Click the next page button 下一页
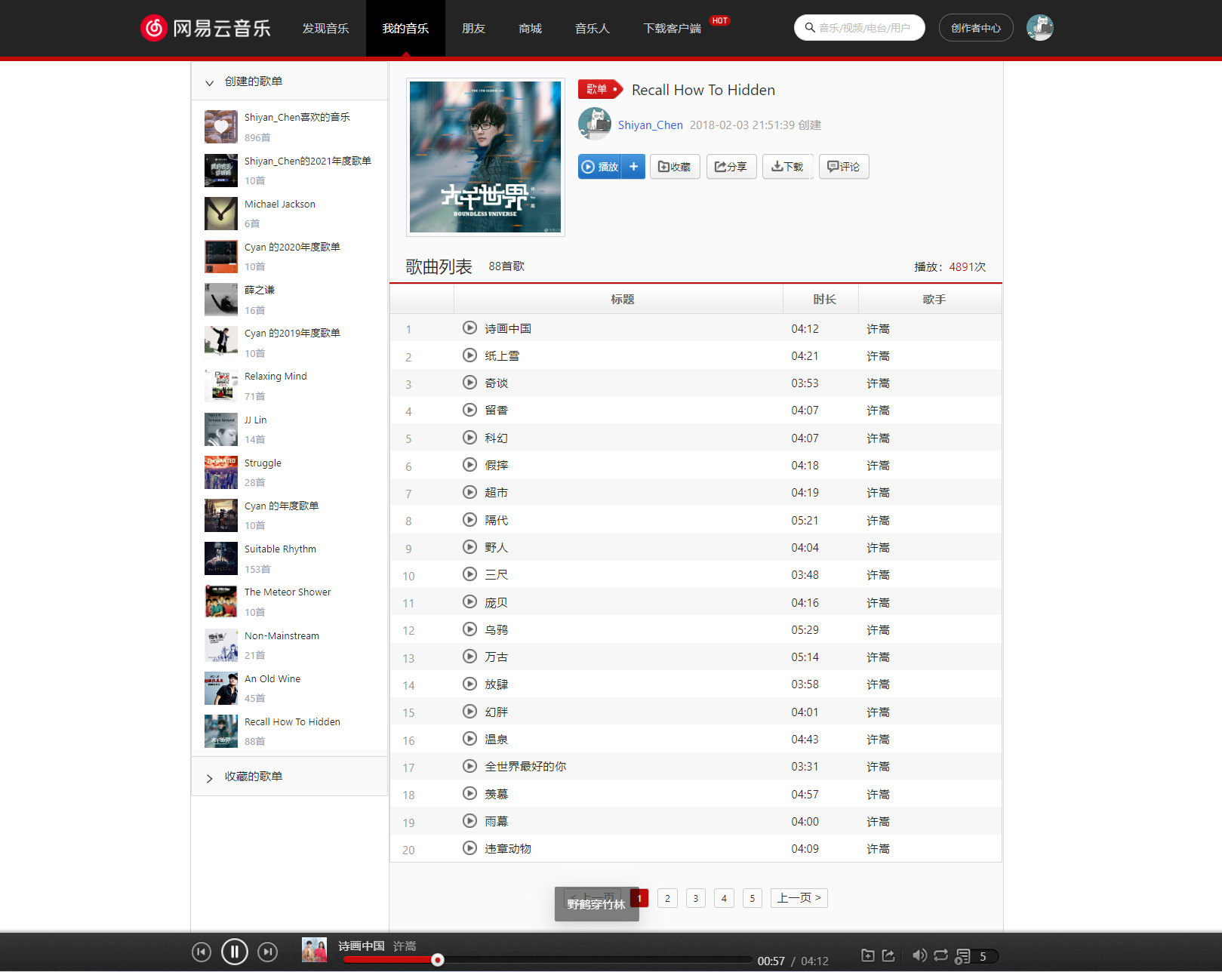The height and width of the screenshot is (972, 1222). coord(799,898)
